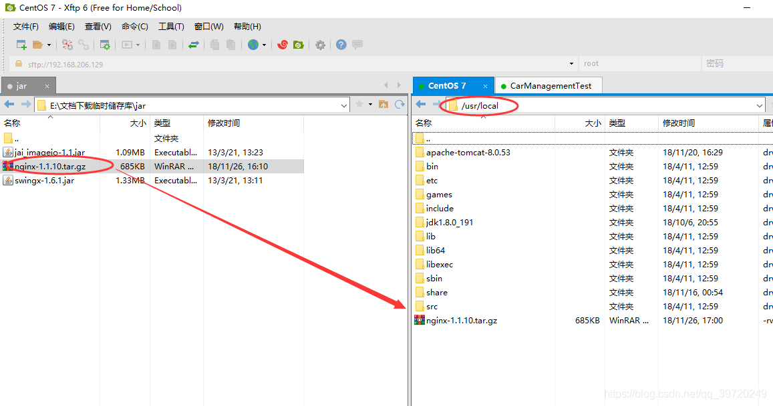
Task: Expand the globe icon's dropdown arrow
Action: 265,45
